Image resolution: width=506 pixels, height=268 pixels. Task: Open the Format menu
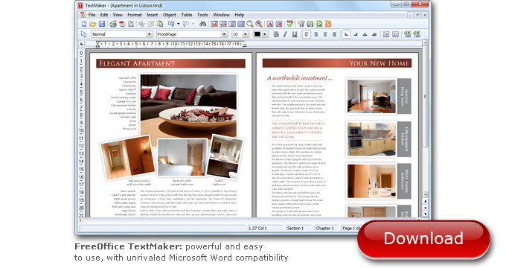coord(135,15)
